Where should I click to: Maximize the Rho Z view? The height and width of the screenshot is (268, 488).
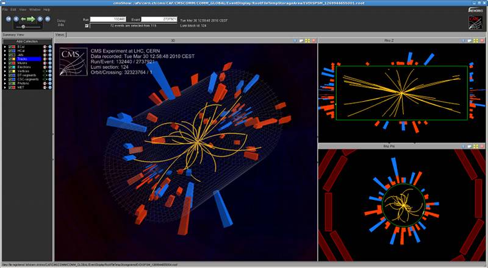[x=476, y=40]
